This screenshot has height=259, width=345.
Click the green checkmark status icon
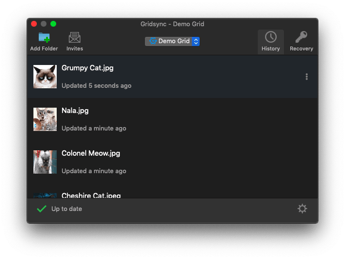coord(42,209)
